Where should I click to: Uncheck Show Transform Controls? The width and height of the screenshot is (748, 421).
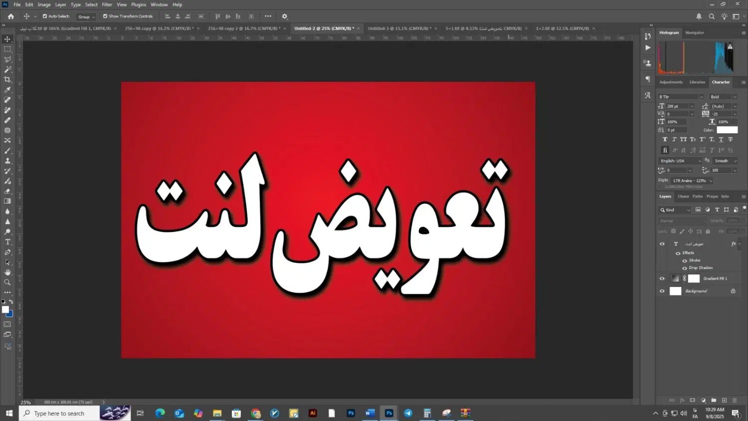(105, 16)
